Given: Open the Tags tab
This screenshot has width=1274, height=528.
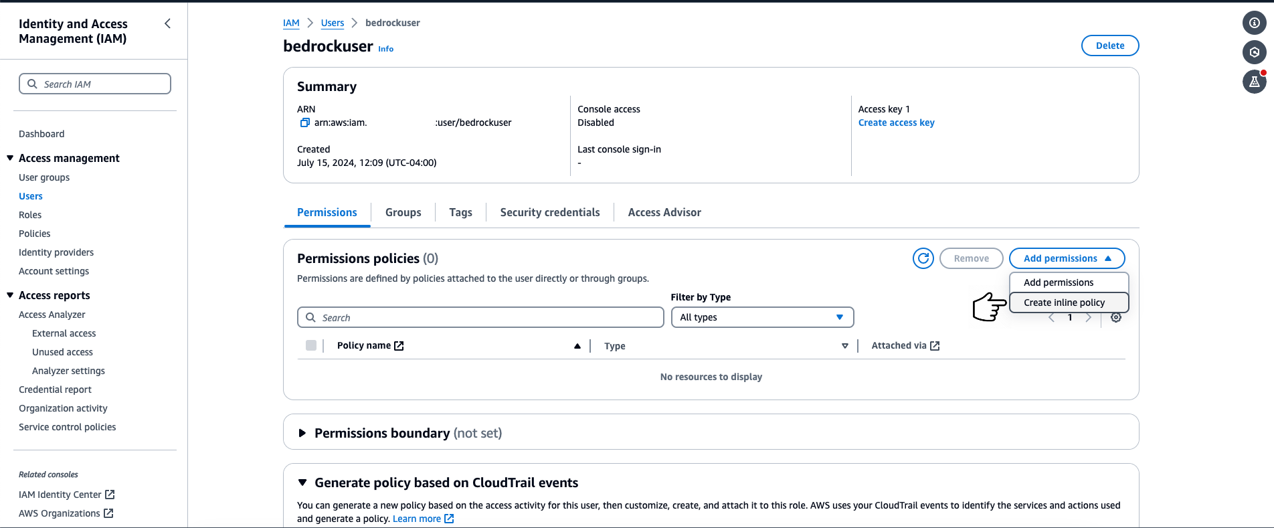Looking at the screenshot, I should (x=461, y=212).
